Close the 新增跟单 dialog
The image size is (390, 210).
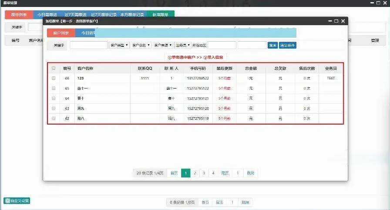343,21
